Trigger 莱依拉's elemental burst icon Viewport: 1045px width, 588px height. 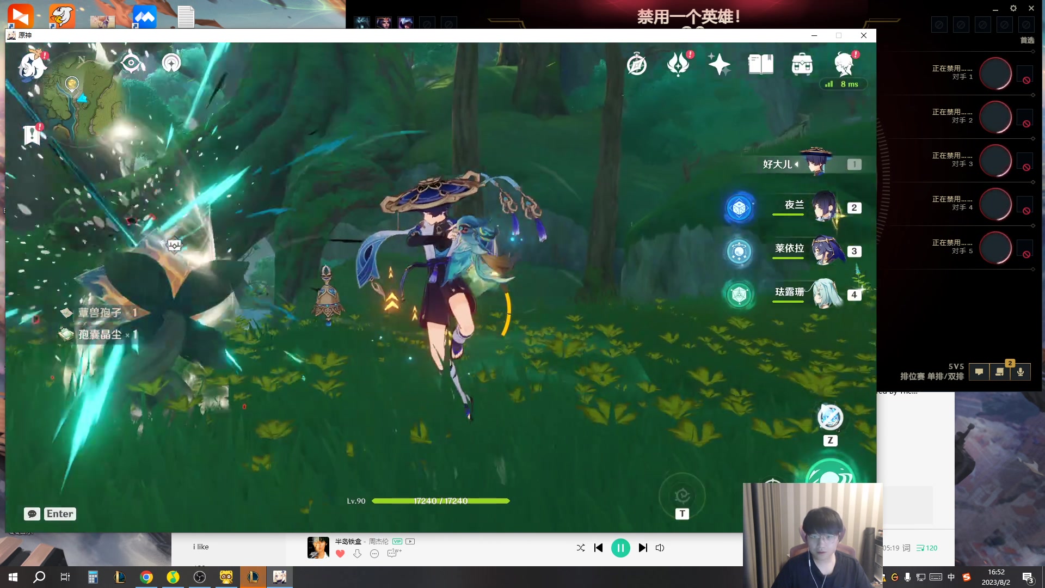pyautogui.click(x=739, y=251)
